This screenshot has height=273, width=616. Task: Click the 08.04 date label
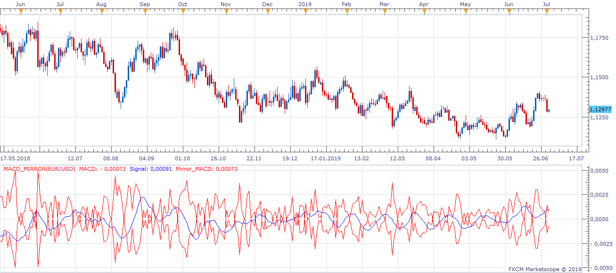coord(433,159)
